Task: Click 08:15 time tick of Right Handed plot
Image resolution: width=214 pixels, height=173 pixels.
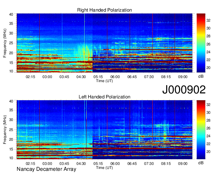Action: [x=166, y=77]
